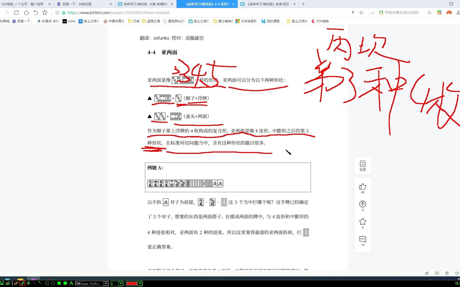
Task: Click the forward navigation arrow
Action: click(x=7, y=12)
